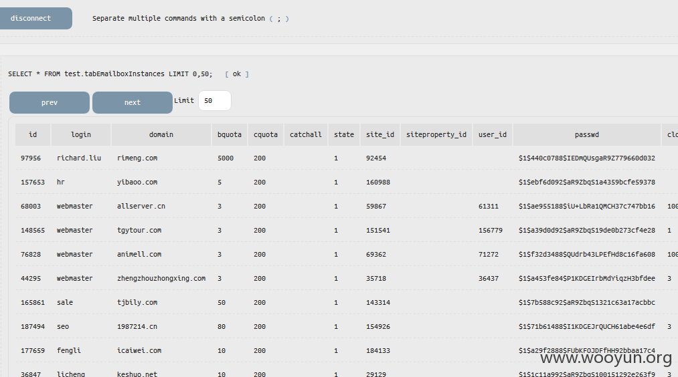Select the id column header
Viewport: 678px width, 377px height.
tap(33, 135)
